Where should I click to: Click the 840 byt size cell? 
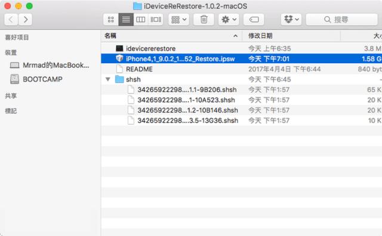point(369,69)
